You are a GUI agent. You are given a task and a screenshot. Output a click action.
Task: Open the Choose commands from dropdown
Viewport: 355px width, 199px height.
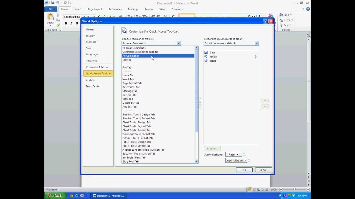(x=179, y=43)
